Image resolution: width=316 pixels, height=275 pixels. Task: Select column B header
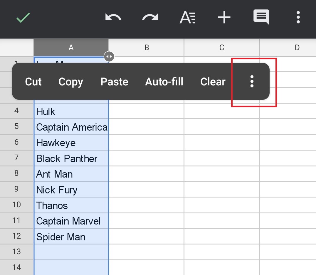[x=147, y=48]
